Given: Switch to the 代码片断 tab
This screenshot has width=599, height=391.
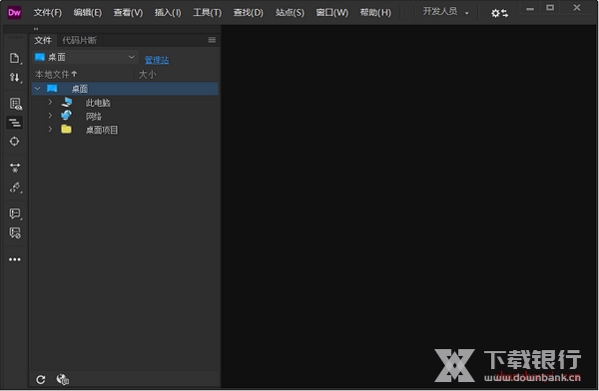Looking at the screenshot, I should [x=79, y=40].
